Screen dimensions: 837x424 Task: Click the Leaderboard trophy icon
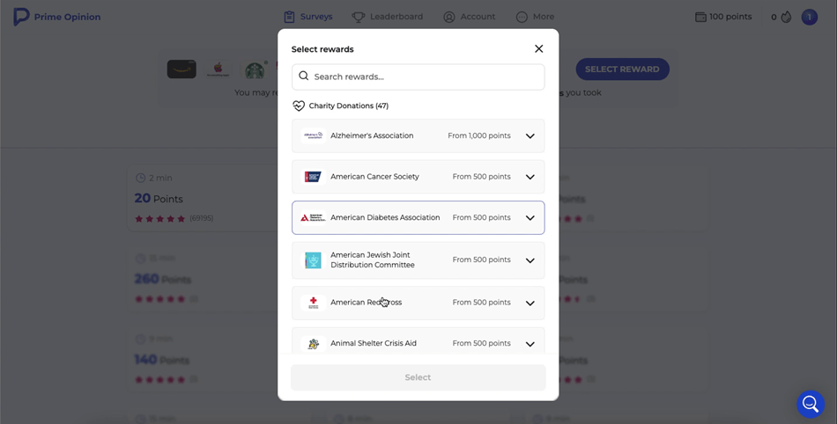click(359, 17)
